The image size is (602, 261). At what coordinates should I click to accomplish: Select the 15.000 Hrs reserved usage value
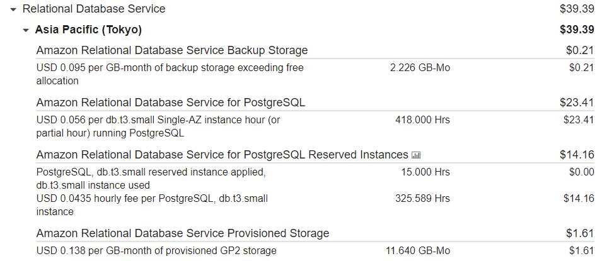[425, 172]
